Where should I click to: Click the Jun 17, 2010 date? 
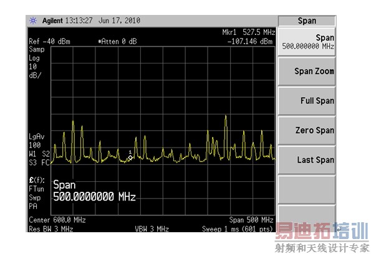pos(119,21)
